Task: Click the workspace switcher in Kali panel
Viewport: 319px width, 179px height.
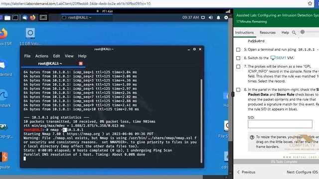Action: click(x=43, y=18)
